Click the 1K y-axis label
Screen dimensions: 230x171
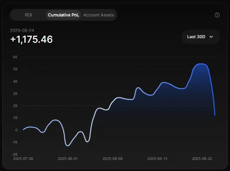(x=15, y=118)
